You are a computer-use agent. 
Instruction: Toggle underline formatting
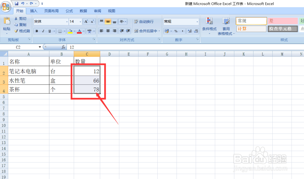pos(50,31)
